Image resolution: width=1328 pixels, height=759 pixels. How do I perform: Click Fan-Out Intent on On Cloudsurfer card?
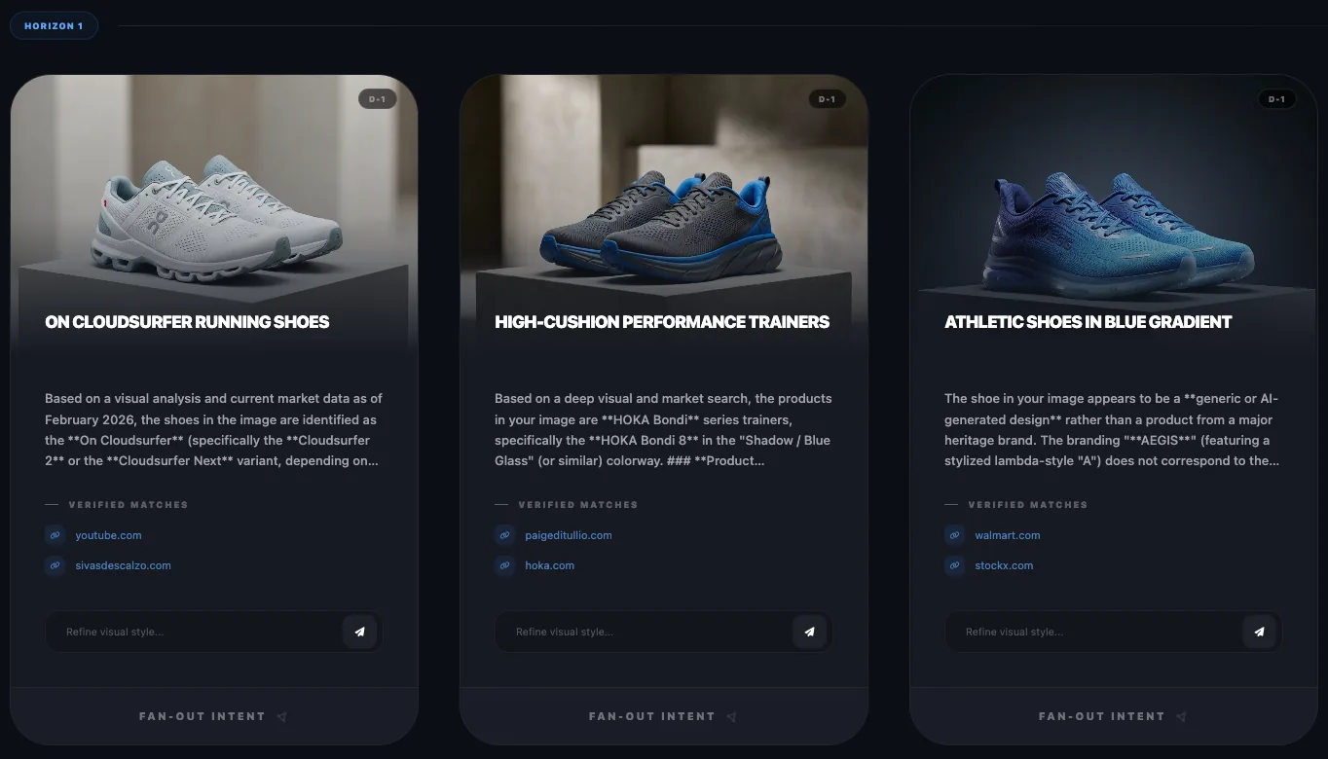click(x=213, y=716)
